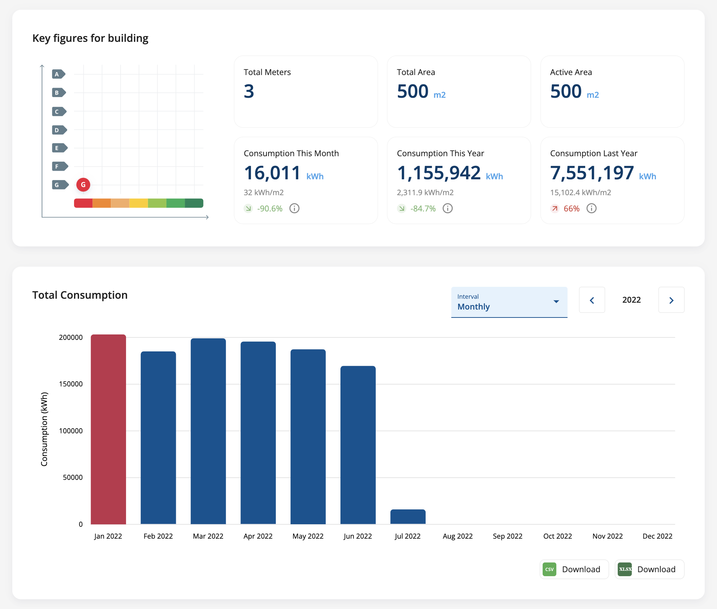Click the dark green segment of energy scale
Screen dimensions: 717x609
[194, 203]
